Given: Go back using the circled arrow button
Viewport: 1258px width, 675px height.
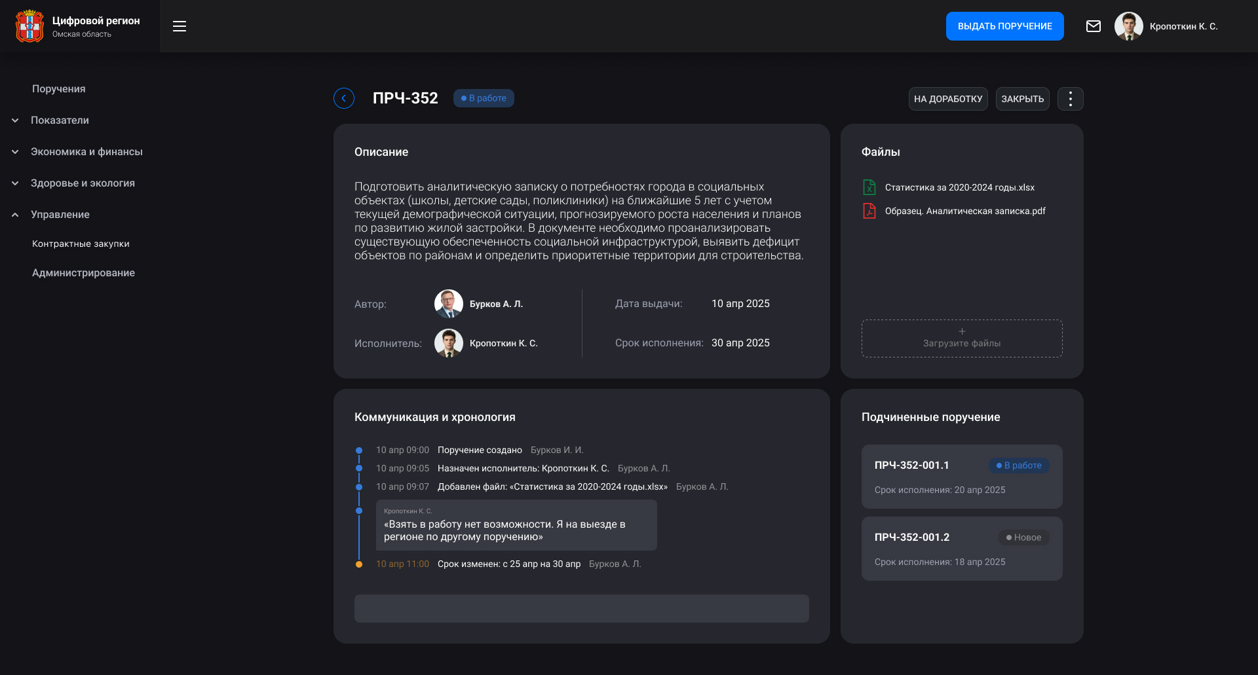Looking at the screenshot, I should coord(344,98).
